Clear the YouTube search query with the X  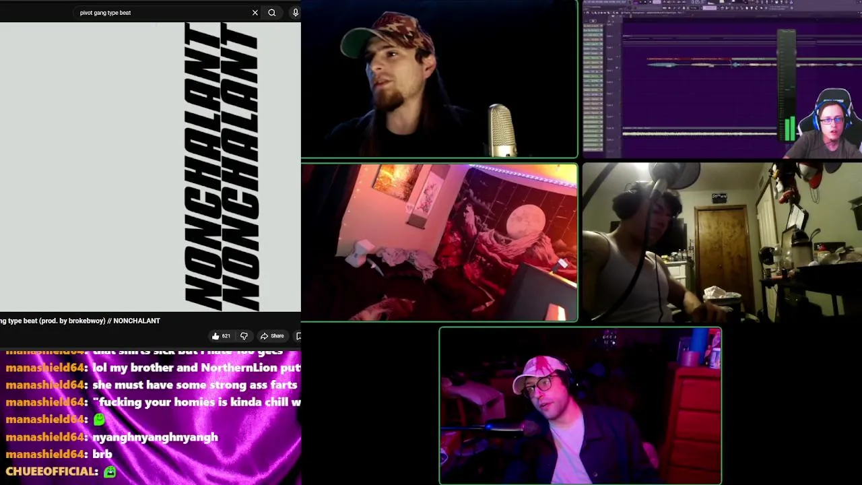click(x=255, y=12)
